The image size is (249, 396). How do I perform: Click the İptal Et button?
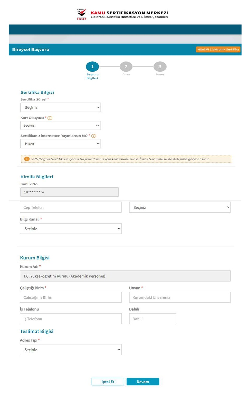point(108,382)
